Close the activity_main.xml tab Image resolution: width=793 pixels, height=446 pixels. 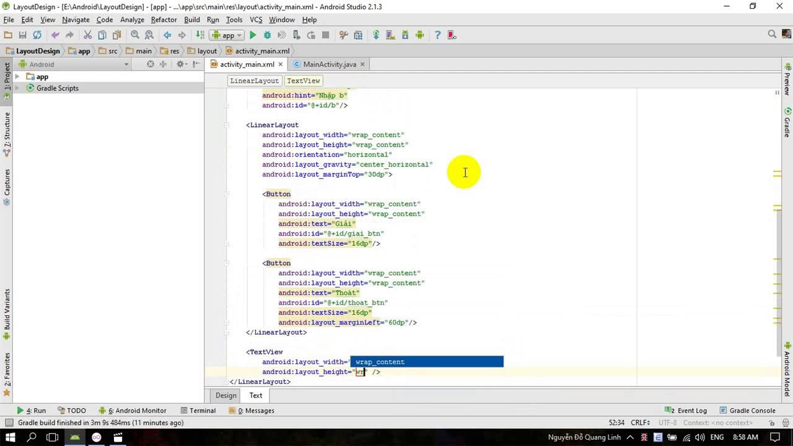coord(281,64)
